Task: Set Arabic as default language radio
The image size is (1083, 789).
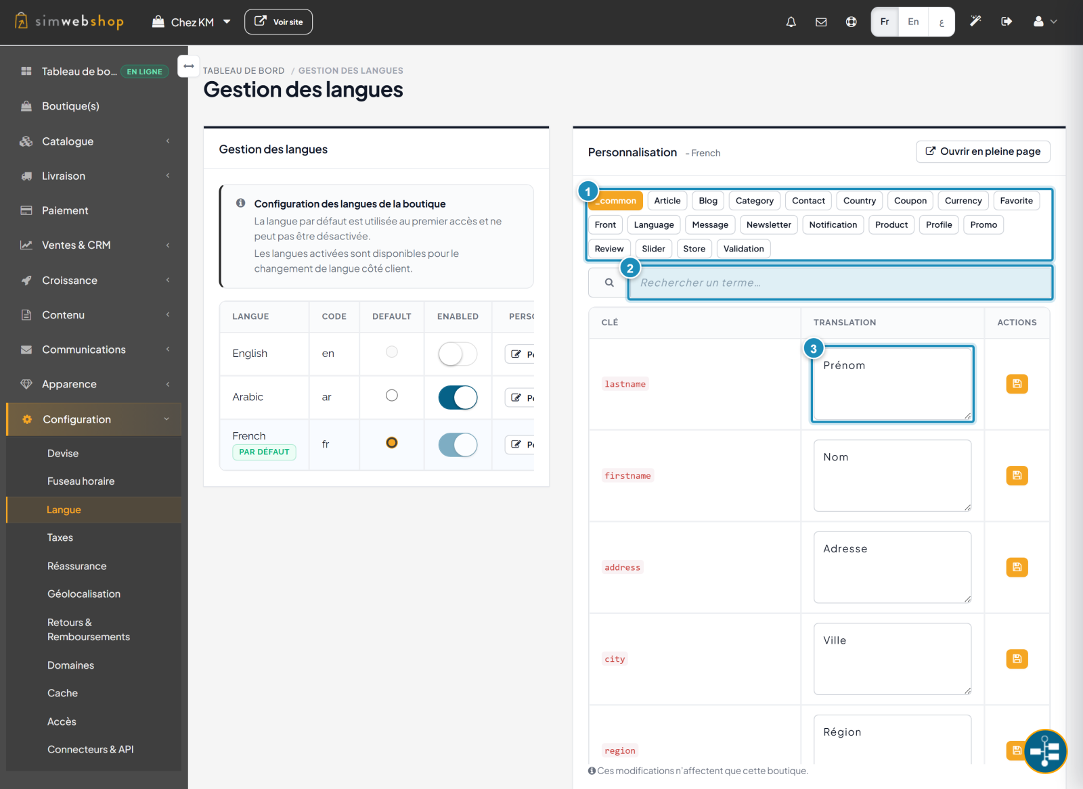Action: (392, 396)
